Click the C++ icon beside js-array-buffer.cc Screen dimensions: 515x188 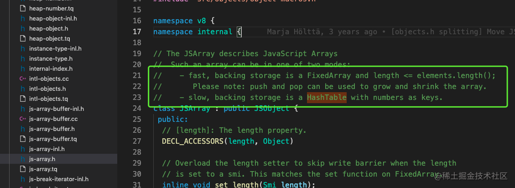(x=22, y=119)
